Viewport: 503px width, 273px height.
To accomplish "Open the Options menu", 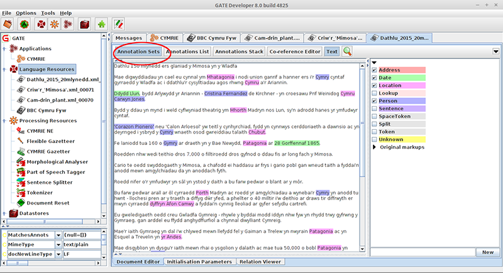I will pos(26,13).
